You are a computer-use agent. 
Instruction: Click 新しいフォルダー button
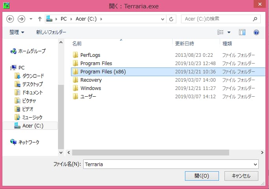[x=51, y=32]
